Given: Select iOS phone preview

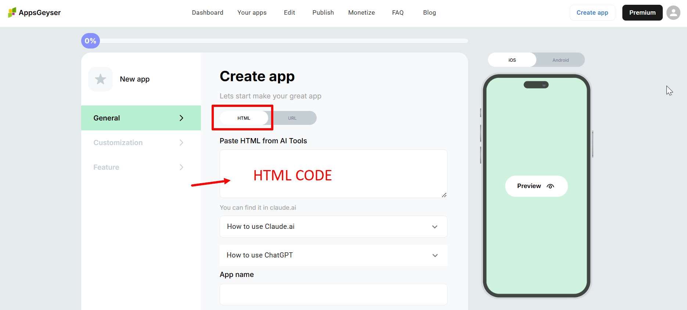Looking at the screenshot, I should pos(512,60).
